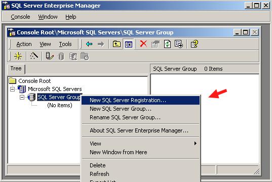Viewport: 272px width, 182px height.
Task: Open the Action menu
Action: tap(24, 44)
